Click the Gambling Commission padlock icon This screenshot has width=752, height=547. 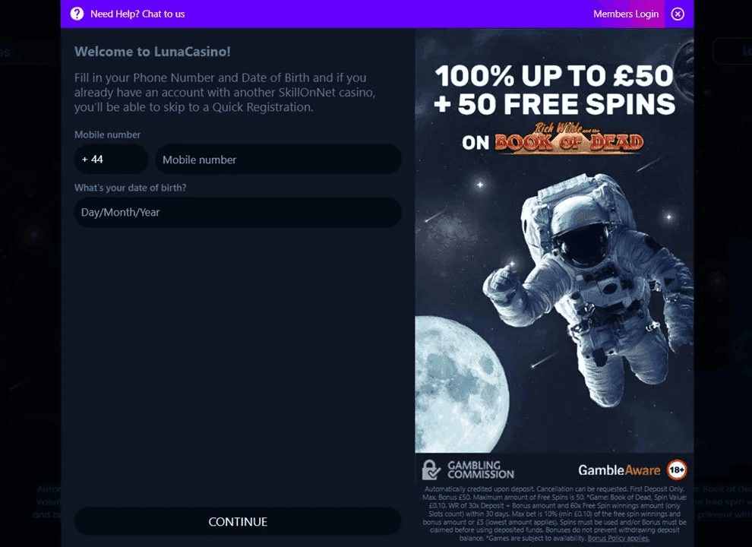431,470
